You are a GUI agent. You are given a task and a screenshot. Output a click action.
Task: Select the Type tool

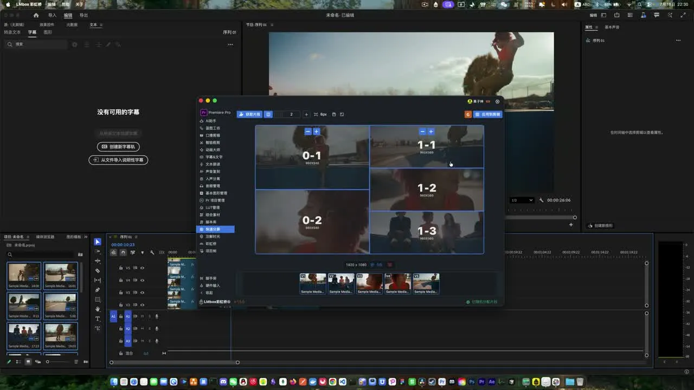pos(98,318)
